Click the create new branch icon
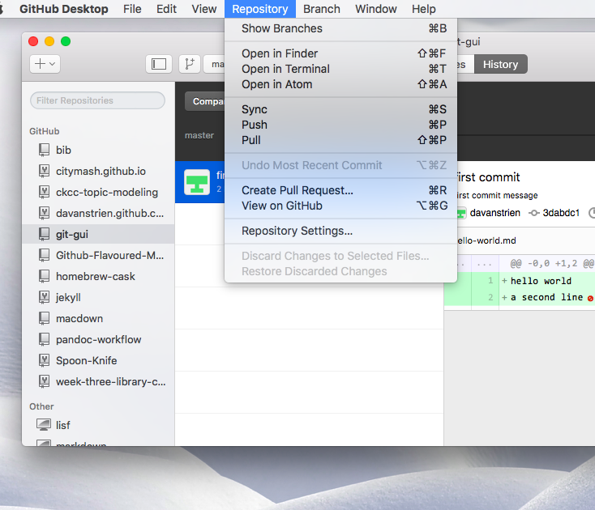This screenshot has height=510, width=595. click(189, 64)
